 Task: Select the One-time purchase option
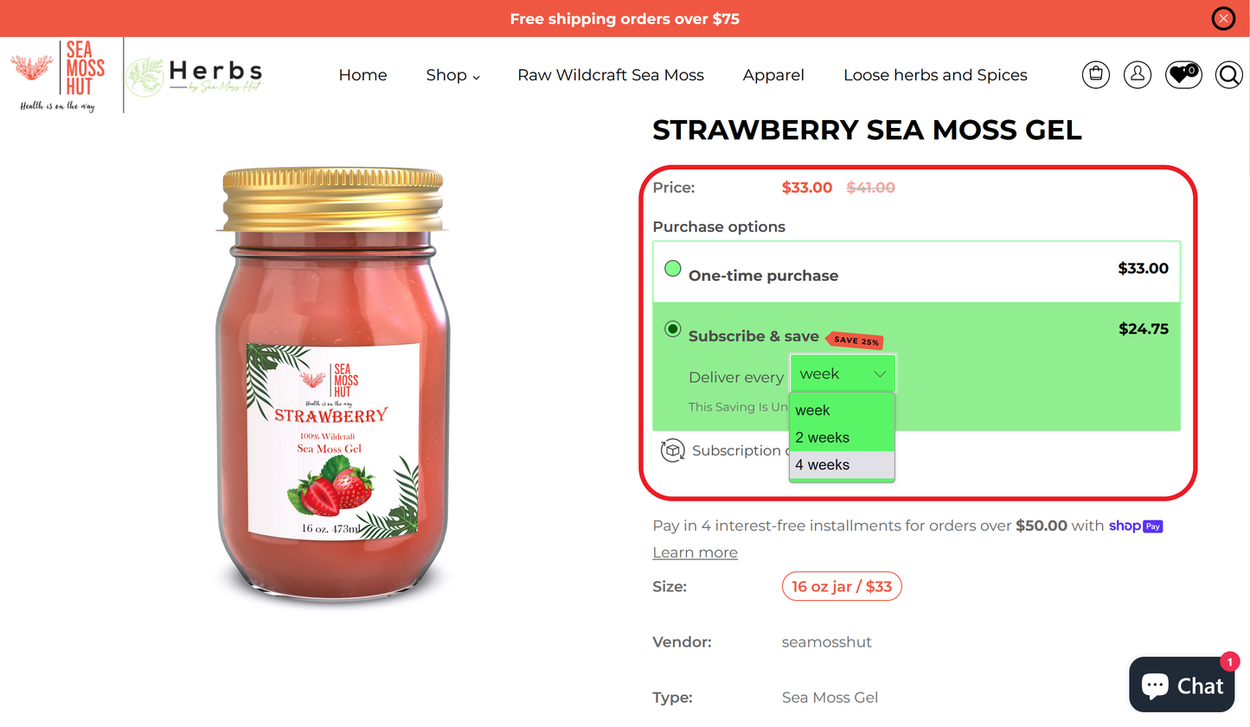tap(673, 268)
